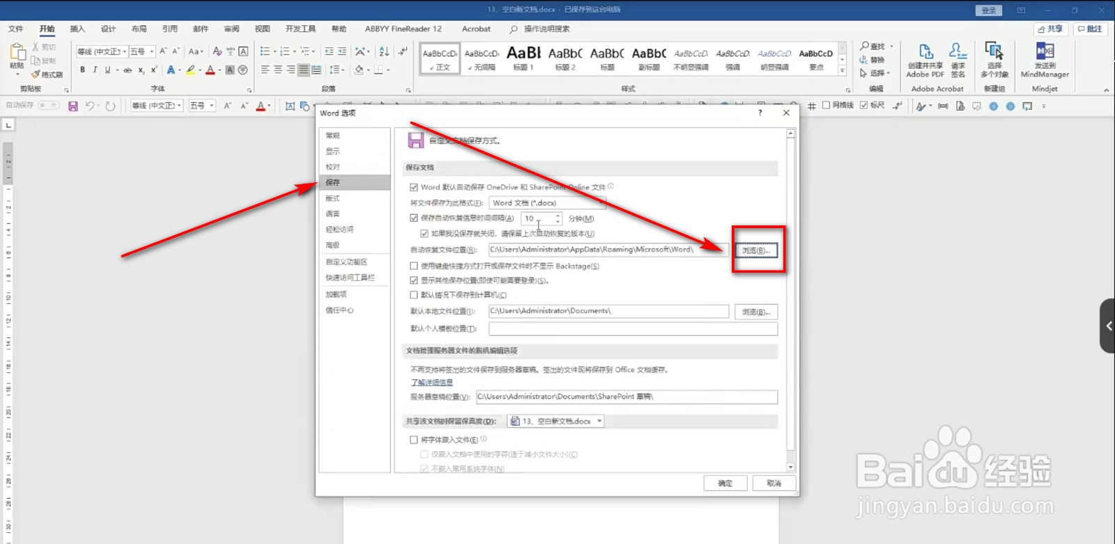
Task: Uncheck AutoSave OneDrive and SharePoint Online files
Action: [414, 187]
